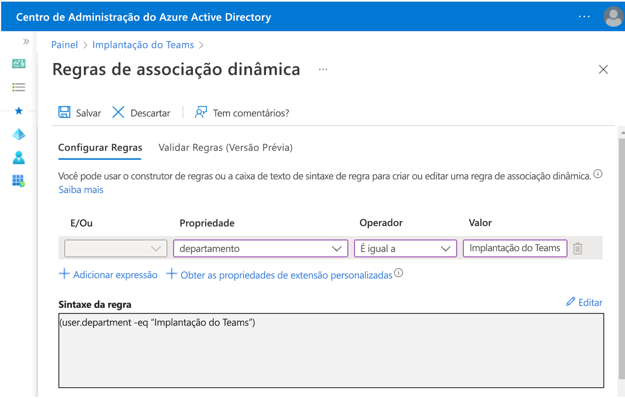
Task: Click the Painel breadcrumb link
Action: (x=64, y=45)
